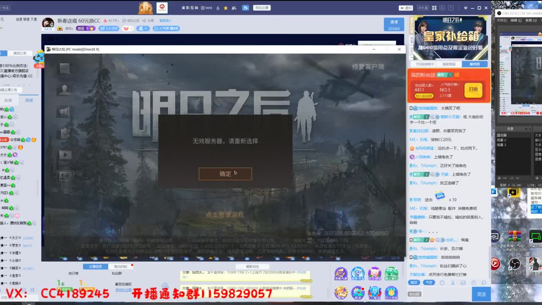The image size is (542, 305).
Task: Click the friends group icon in title bar
Action: tap(234, 8)
